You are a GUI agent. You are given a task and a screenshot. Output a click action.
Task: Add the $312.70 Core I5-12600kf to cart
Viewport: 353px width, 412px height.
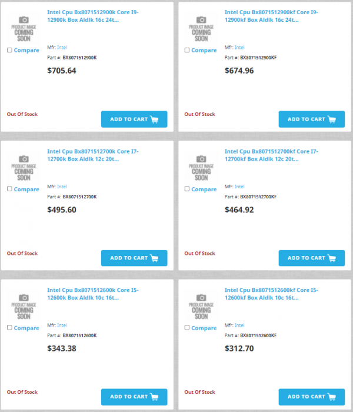[312, 397]
